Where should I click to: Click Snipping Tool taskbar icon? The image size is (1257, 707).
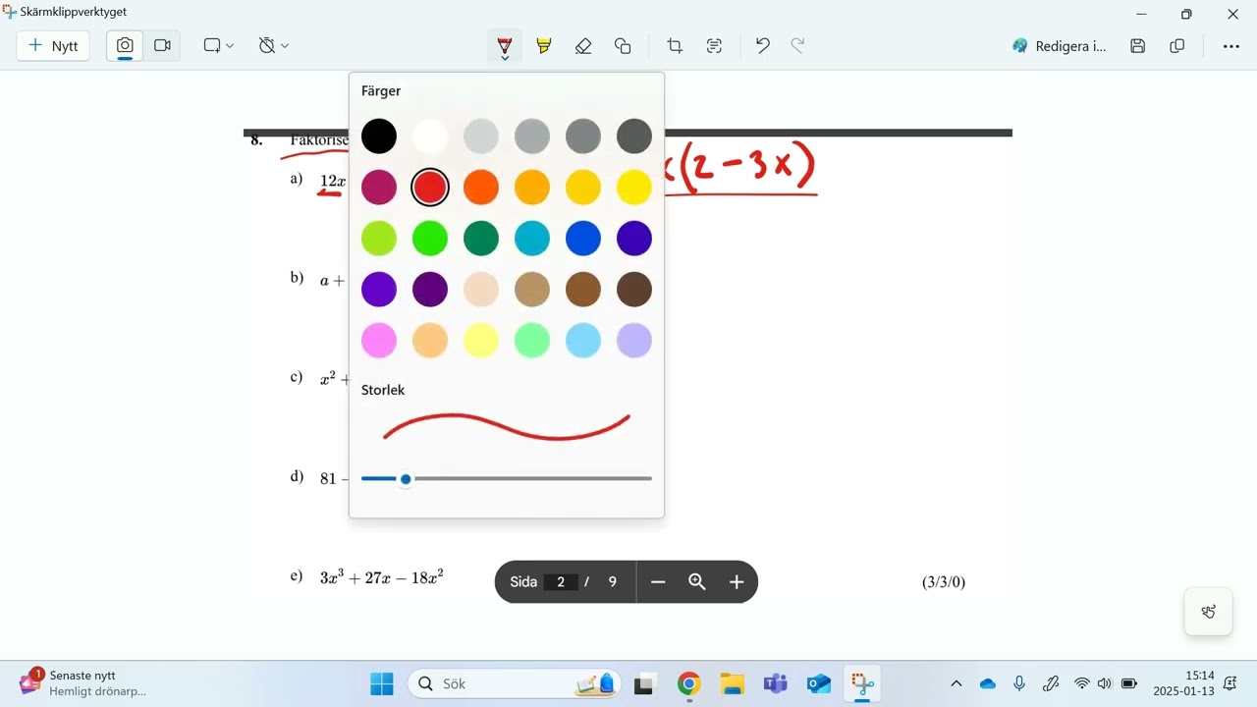click(x=862, y=684)
